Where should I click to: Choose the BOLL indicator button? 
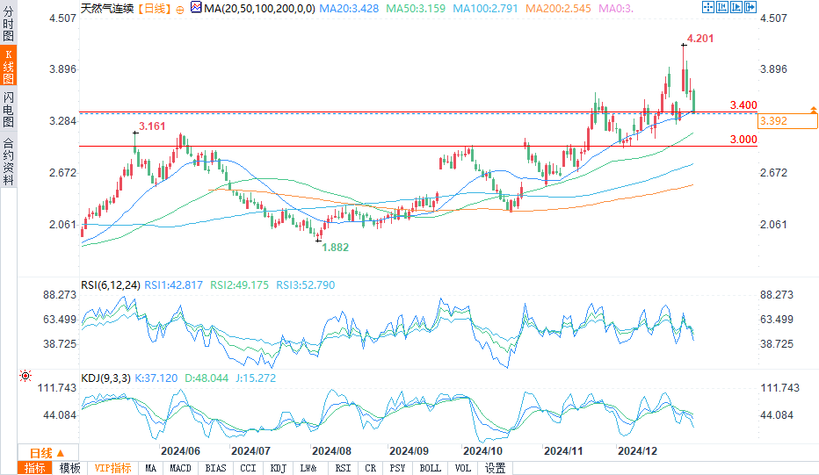click(431, 468)
